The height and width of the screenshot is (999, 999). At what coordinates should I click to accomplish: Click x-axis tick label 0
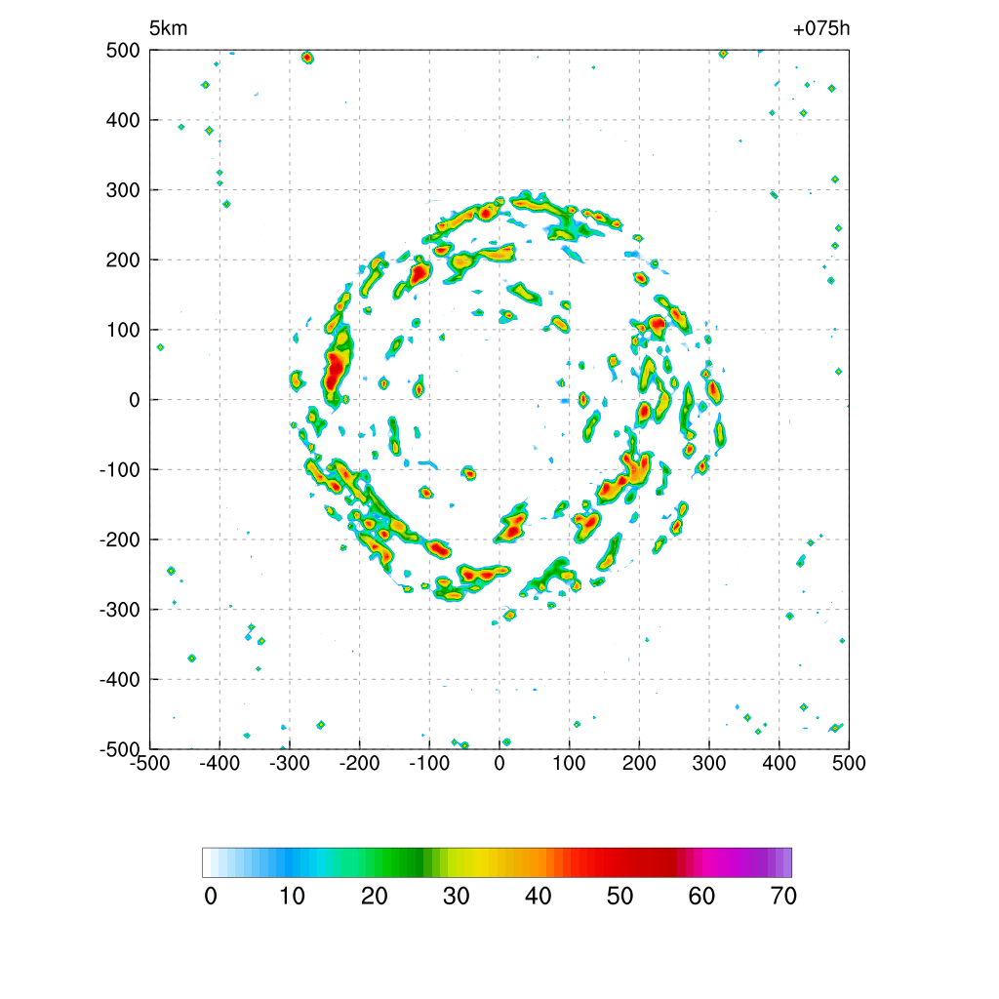pyautogui.click(x=499, y=763)
